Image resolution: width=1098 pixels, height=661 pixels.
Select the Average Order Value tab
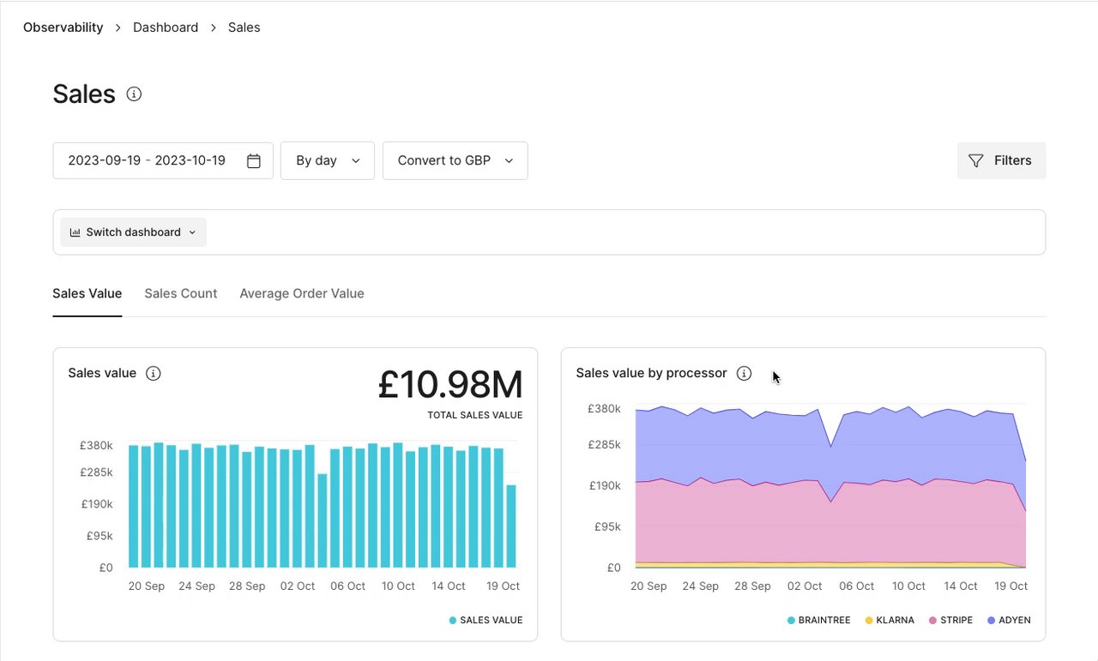302,293
